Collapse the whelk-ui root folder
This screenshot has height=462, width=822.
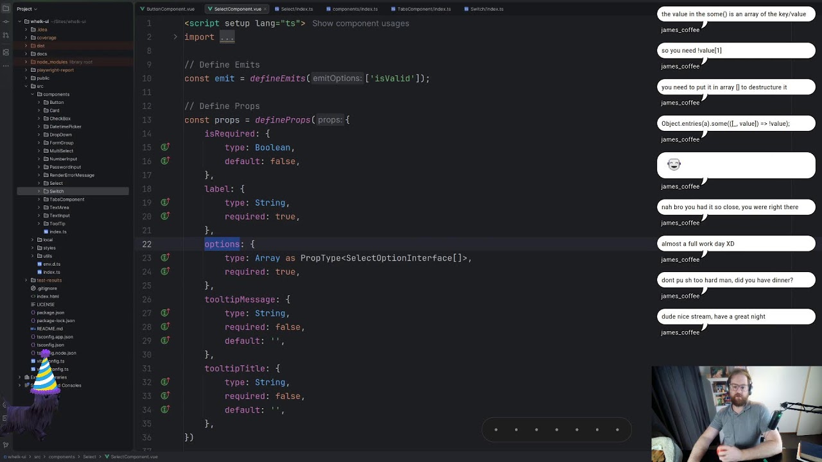[x=20, y=21]
